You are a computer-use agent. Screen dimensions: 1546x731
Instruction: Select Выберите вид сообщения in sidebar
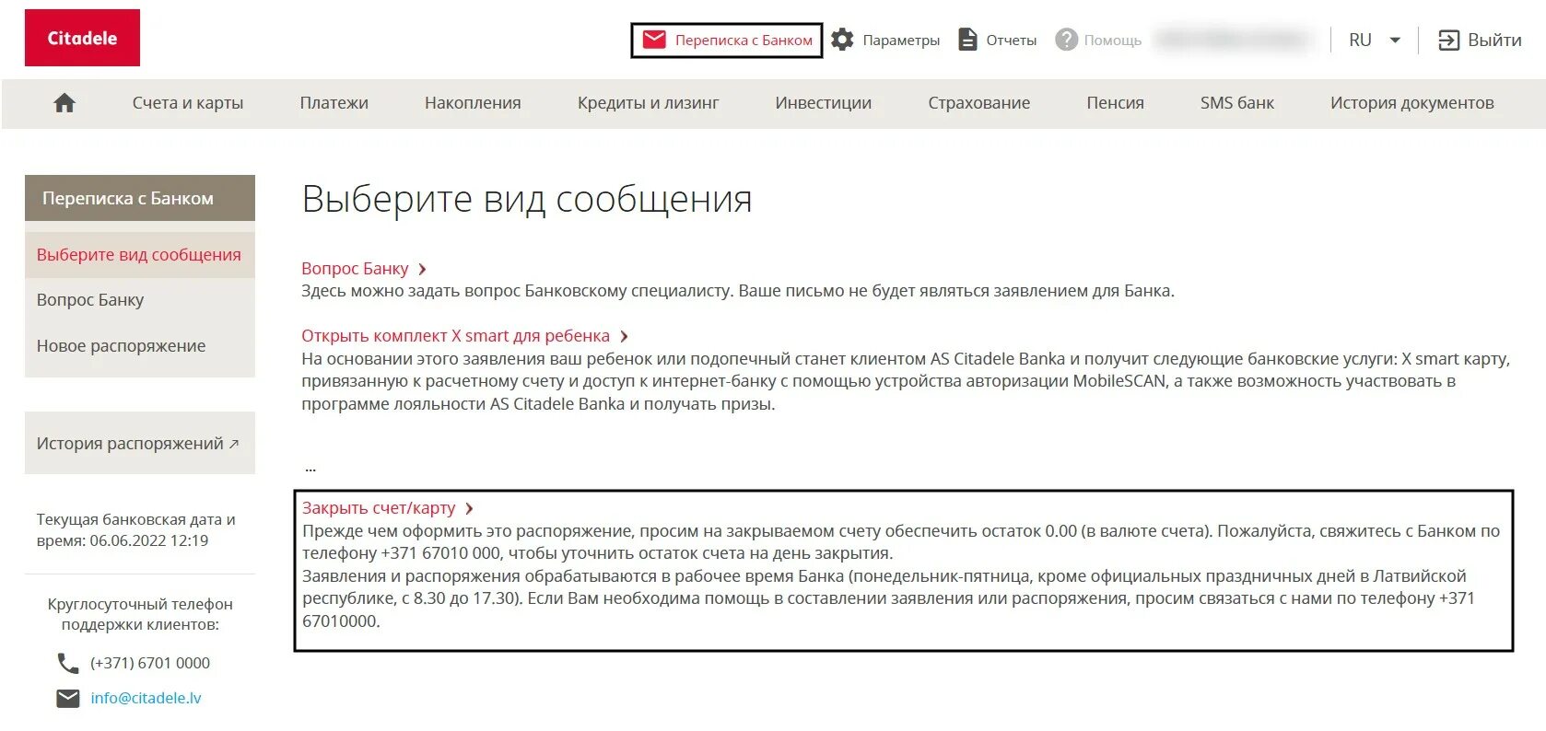(x=139, y=255)
